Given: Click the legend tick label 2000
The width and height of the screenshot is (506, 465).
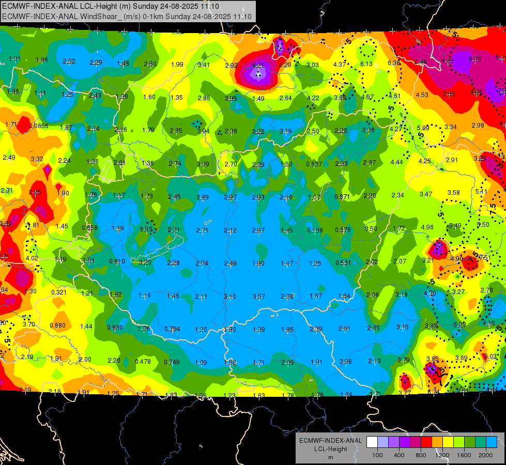Looking at the screenshot, I should tap(486, 455).
